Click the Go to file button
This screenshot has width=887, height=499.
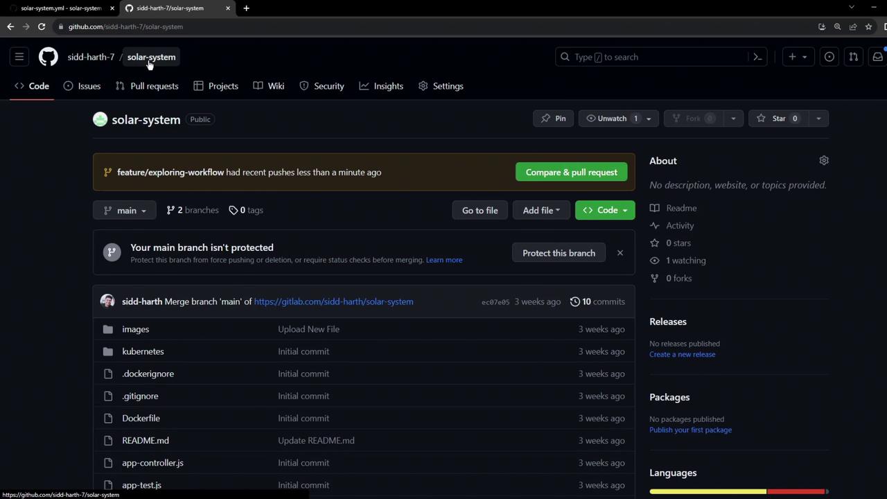coord(480,210)
